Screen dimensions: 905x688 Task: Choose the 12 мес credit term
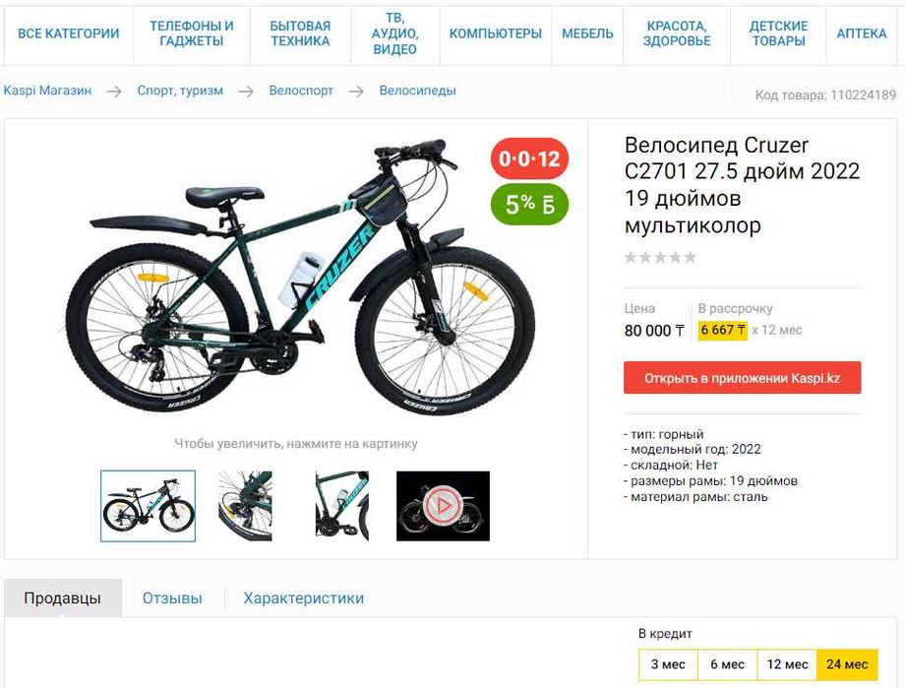(787, 664)
